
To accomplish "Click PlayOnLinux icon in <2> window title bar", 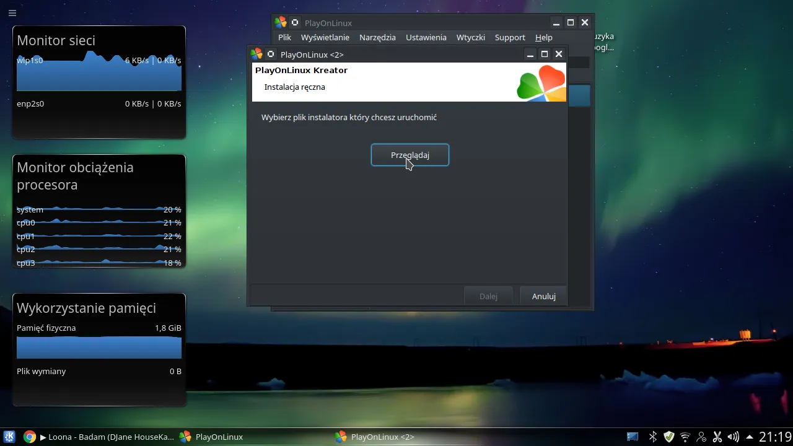I will coord(256,54).
